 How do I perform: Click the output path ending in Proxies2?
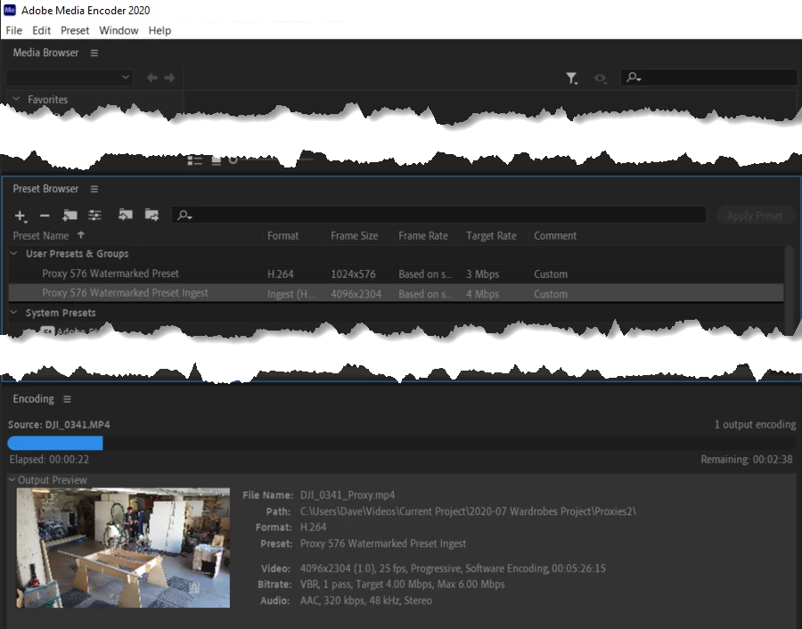pos(468,511)
